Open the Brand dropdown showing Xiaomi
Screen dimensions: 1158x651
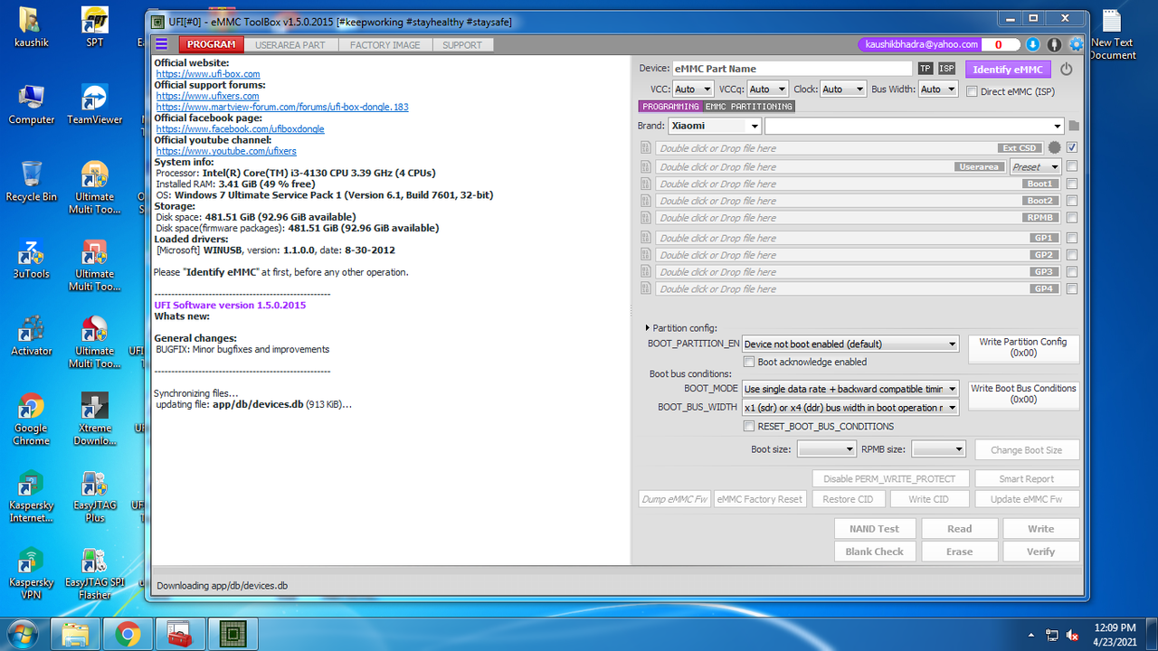click(x=715, y=126)
